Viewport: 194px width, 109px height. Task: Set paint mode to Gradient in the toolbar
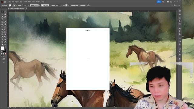[x=4, y=54]
